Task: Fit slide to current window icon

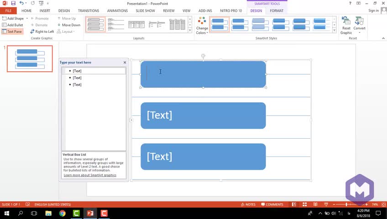Action: pyautogui.click(x=383, y=204)
